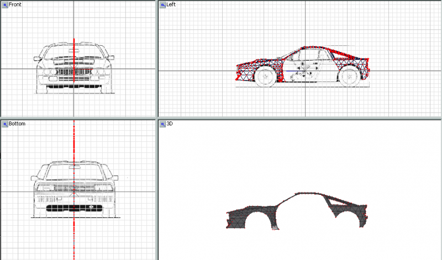Click the rear wheel in Left view

click(349, 77)
